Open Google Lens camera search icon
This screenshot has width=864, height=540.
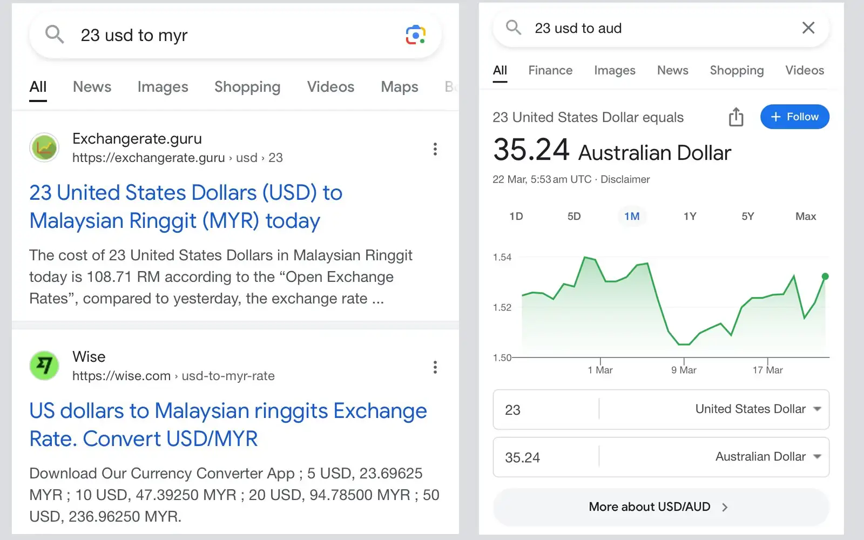[x=415, y=35]
